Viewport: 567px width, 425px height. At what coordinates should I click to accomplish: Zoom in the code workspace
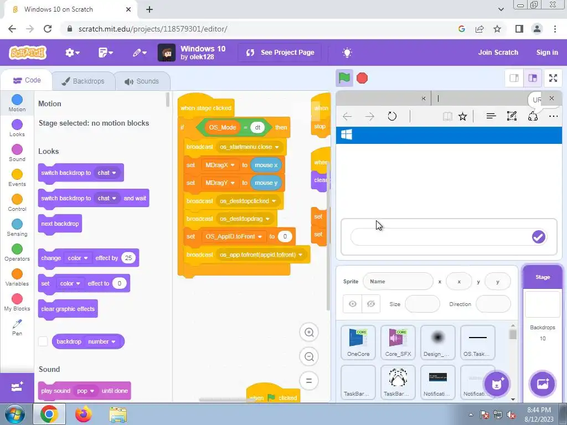point(309,332)
